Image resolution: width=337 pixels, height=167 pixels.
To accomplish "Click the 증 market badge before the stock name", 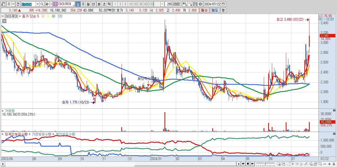I will pyautogui.click(x=56, y=4).
